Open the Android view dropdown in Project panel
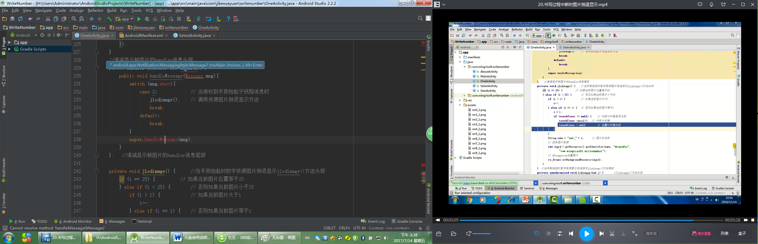The image size is (758, 244). [23, 35]
